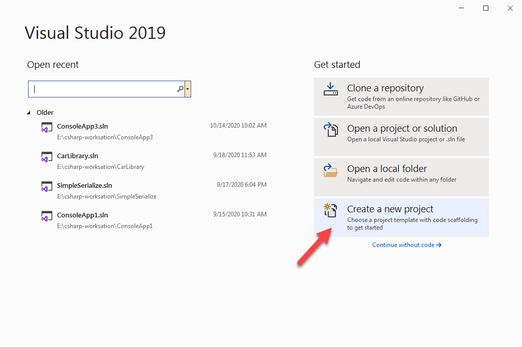Viewport: 522px width, 347px height.
Task: Click the Open a project or solution icon
Action: coord(330,129)
